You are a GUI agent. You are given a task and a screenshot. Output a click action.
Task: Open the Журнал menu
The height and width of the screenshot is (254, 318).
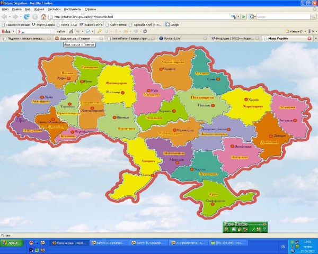tap(39, 9)
